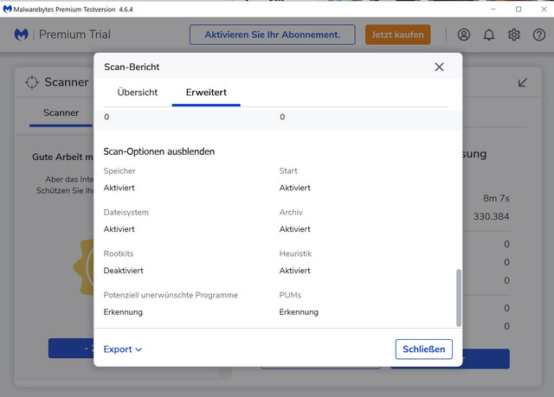Image resolution: width=554 pixels, height=397 pixels.
Task: Switch to the Übersicht tab
Action: pos(138,93)
